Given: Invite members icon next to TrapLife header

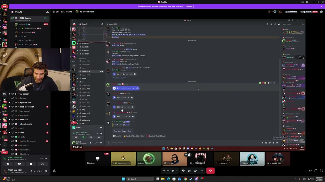Looking at the screenshot, I should 47,12.
